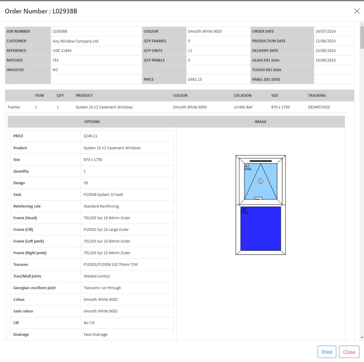Click the frame row size 870 x 1750
The height and width of the screenshot is (362, 364).
[280, 107]
